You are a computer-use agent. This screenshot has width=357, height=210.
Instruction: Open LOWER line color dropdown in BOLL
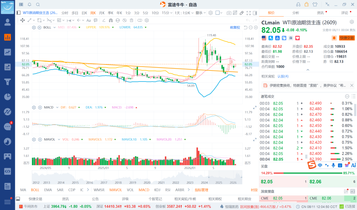click(x=145, y=27)
